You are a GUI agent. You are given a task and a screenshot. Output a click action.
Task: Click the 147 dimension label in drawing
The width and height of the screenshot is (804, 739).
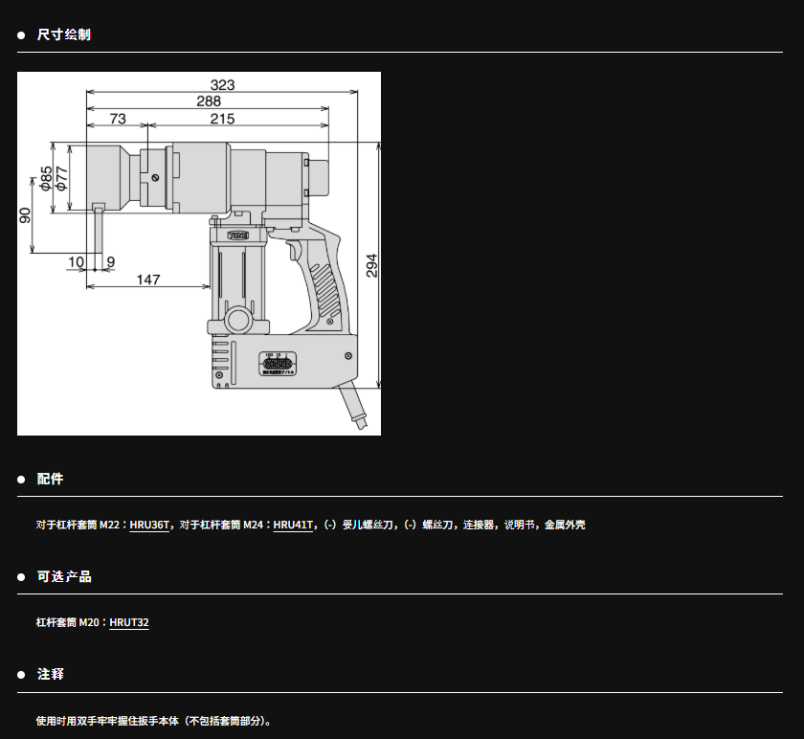point(147,280)
